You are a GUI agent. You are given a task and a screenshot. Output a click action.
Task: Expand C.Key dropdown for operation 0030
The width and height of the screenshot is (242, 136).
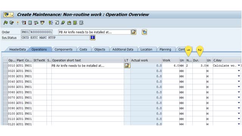click(x=239, y=76)
